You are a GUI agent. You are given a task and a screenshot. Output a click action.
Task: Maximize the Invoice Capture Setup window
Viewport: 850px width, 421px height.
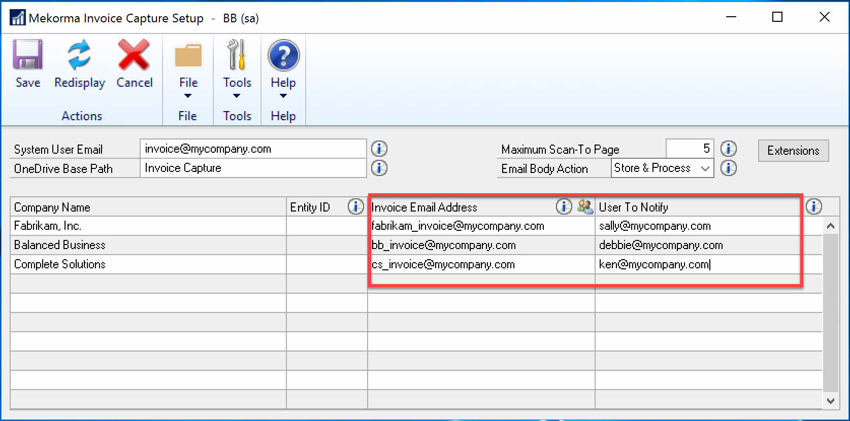point(777,17)
